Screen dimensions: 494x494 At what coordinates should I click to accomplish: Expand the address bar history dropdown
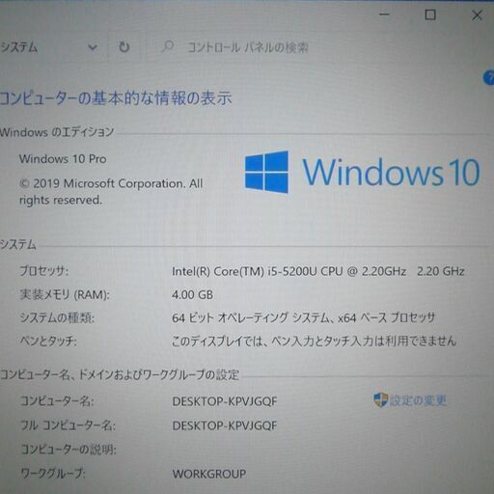click(x=93, y=47)
